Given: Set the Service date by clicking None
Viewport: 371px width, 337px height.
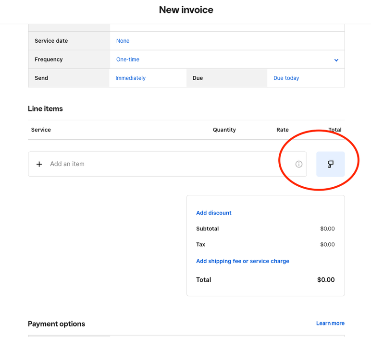Looking at the screenshot, I should pyautogui.click(x=123, y=41).
